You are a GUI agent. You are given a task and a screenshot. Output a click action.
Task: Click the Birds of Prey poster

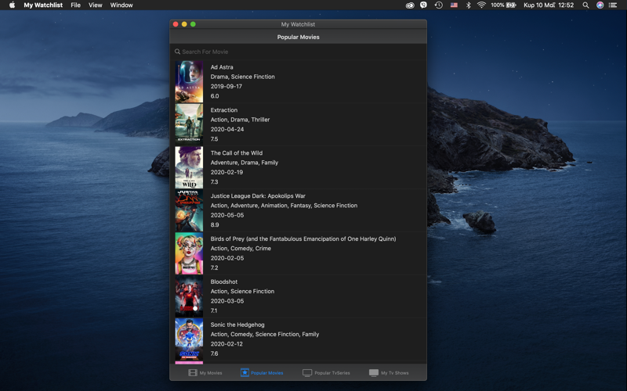click(189, 253)
